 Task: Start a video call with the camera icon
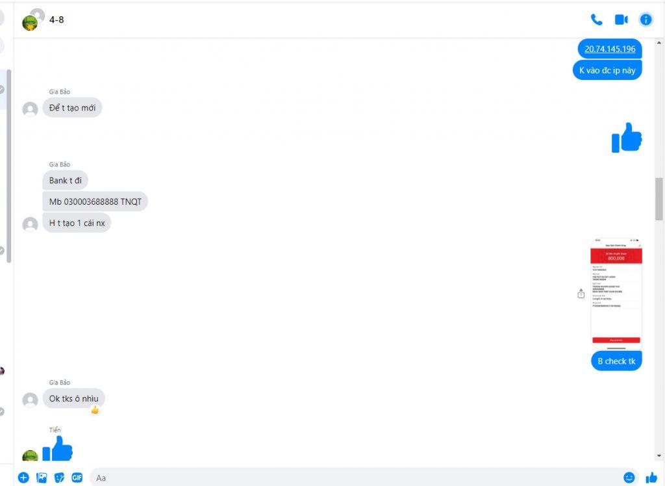(x=621, y=19)
